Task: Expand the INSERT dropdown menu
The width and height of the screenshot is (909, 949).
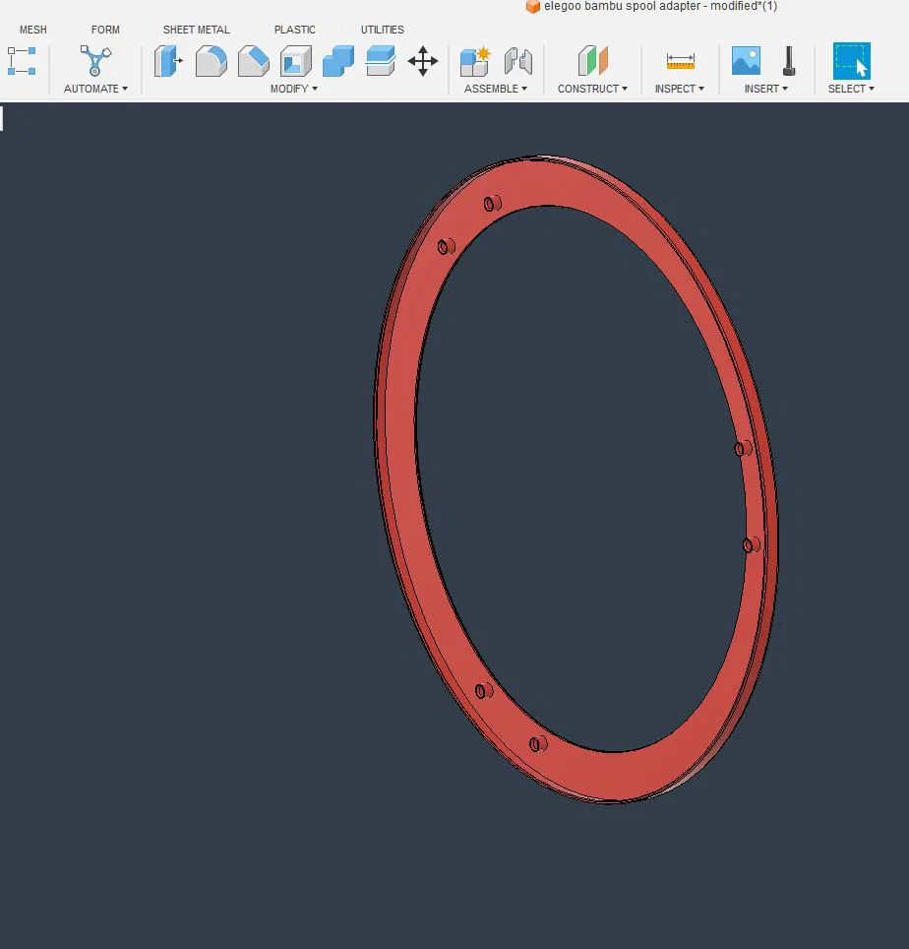Action: tap(765, 89)
